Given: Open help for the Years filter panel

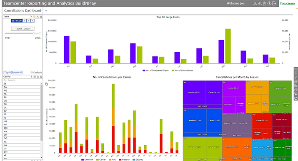Looking at the screenshot, I should [x=31, y=17].
